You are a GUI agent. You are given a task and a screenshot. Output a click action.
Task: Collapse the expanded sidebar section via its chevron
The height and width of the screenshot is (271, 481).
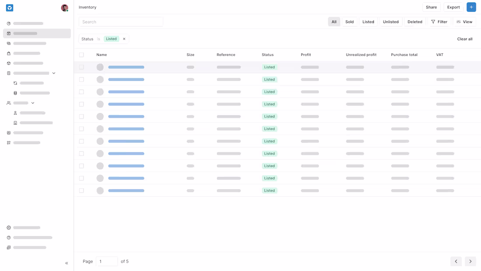coord(54,73)
